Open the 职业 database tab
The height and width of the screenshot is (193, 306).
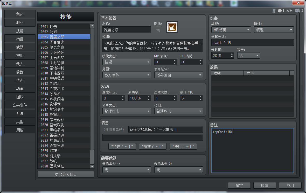click(x=20, y=22)
